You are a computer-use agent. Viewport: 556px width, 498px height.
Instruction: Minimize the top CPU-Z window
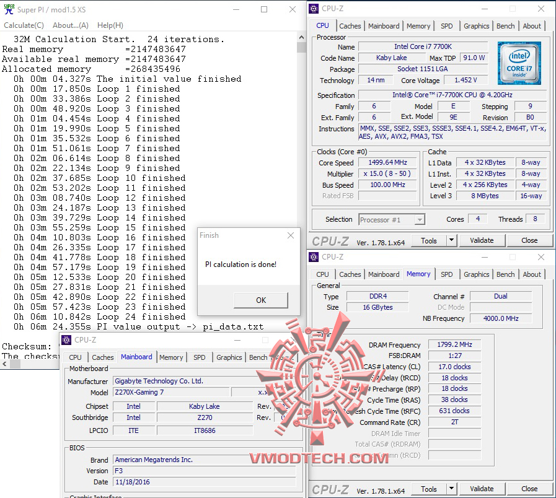pyautogui.click(x=485, y=9)
